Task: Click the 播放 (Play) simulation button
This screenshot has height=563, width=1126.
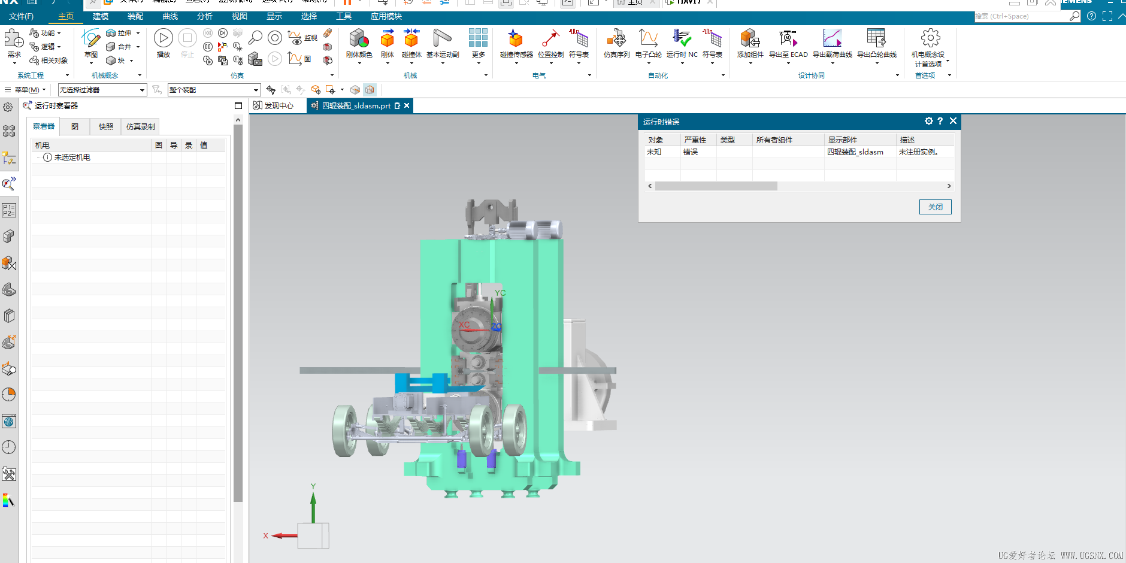Action: (163, 40)
